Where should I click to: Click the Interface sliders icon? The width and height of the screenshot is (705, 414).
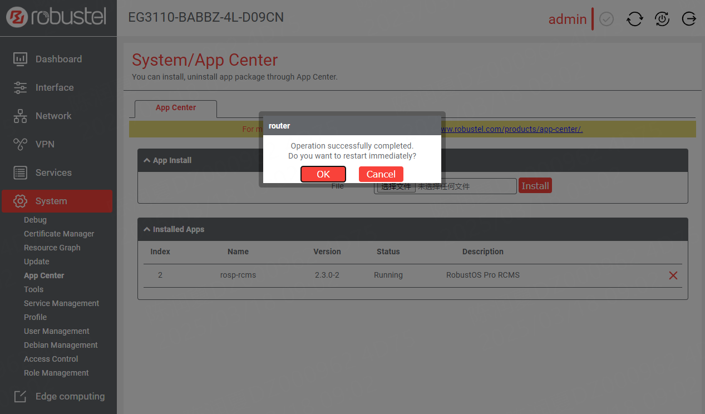coord(20,87)
